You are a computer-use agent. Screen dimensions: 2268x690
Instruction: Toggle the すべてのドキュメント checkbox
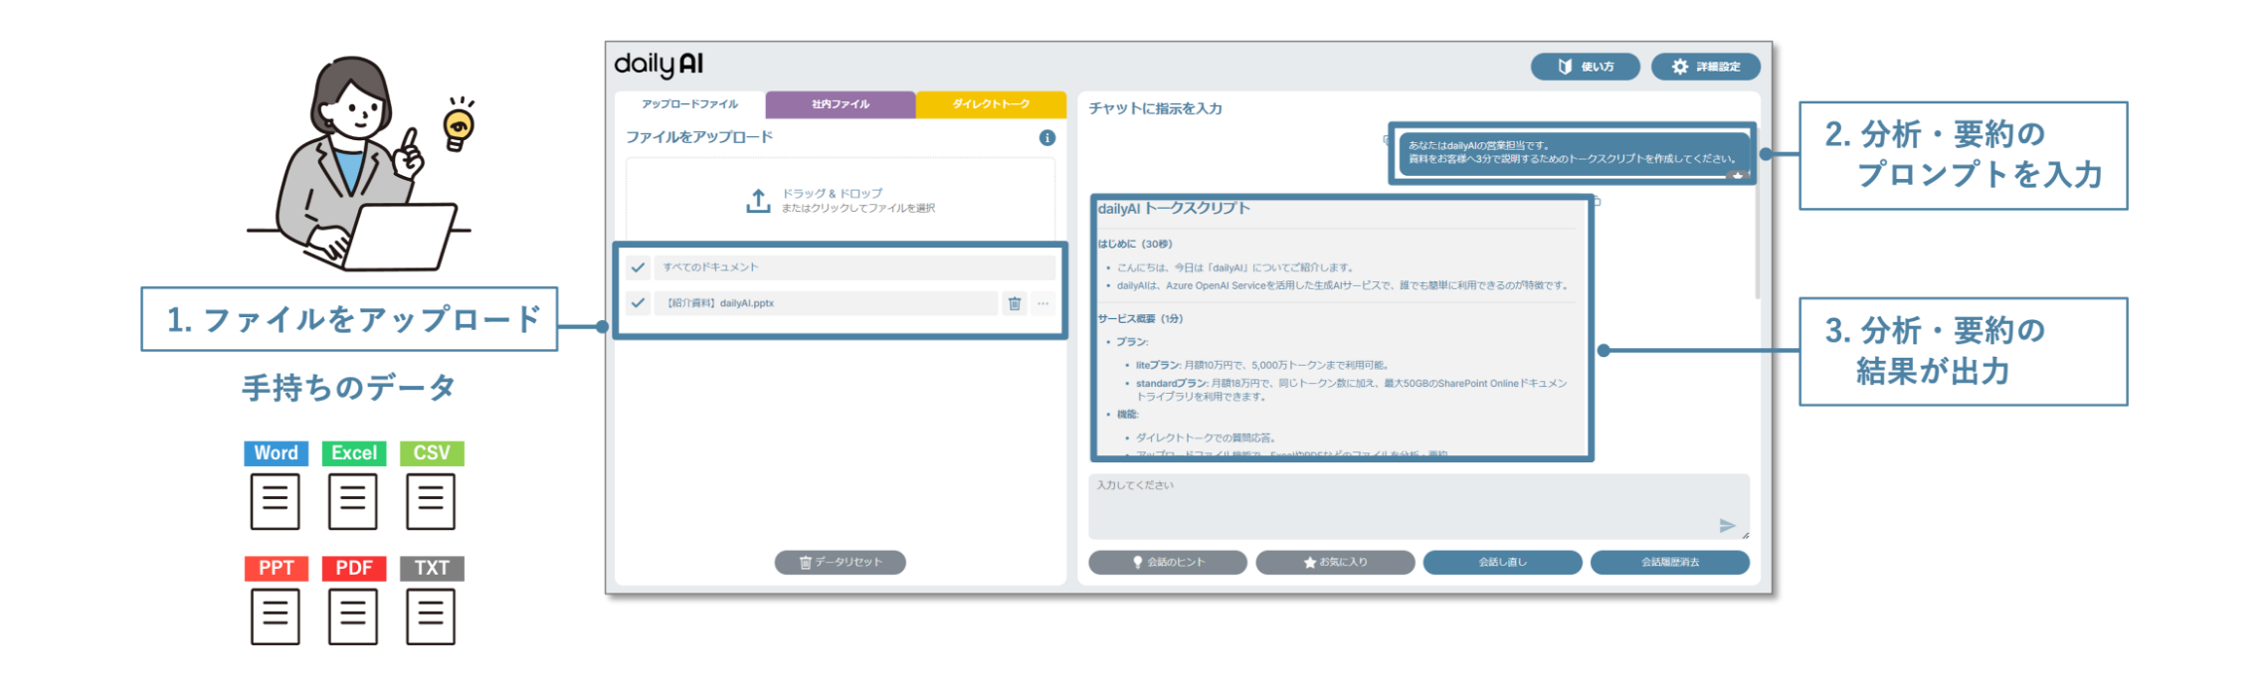click(x=638, y=267)
